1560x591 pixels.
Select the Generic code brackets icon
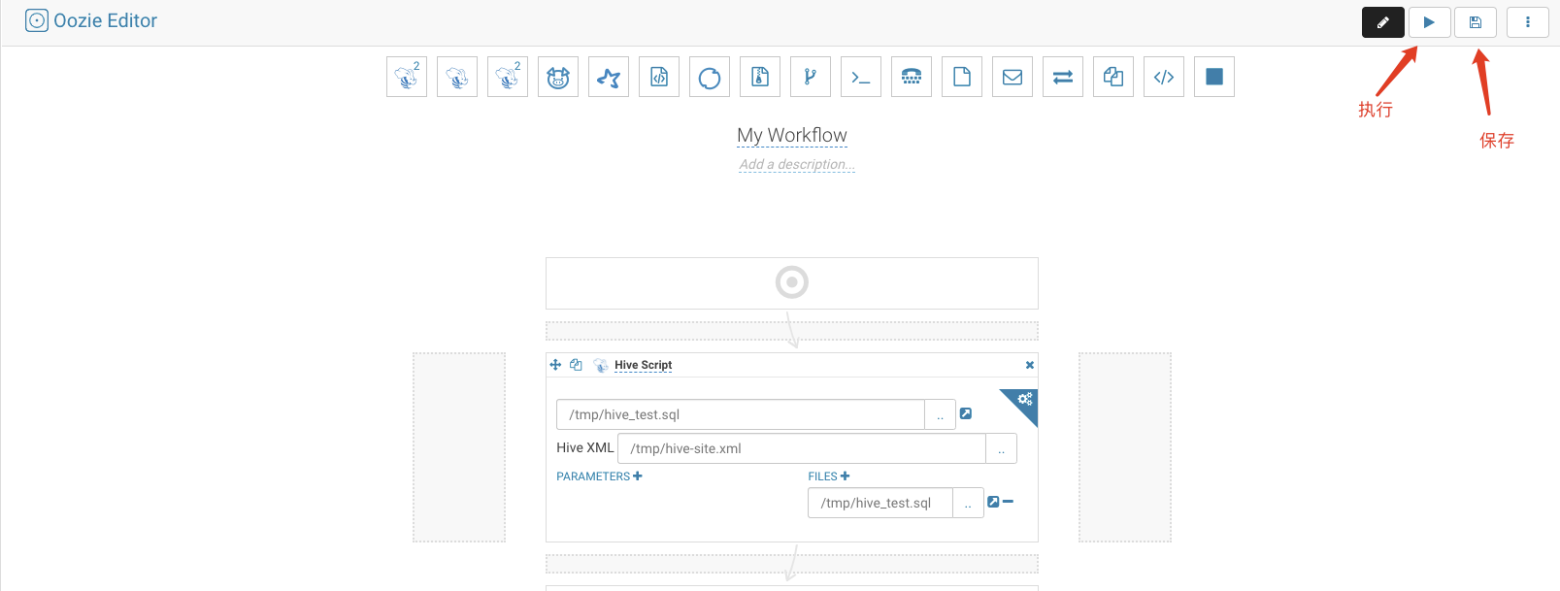click(1164, 77)
